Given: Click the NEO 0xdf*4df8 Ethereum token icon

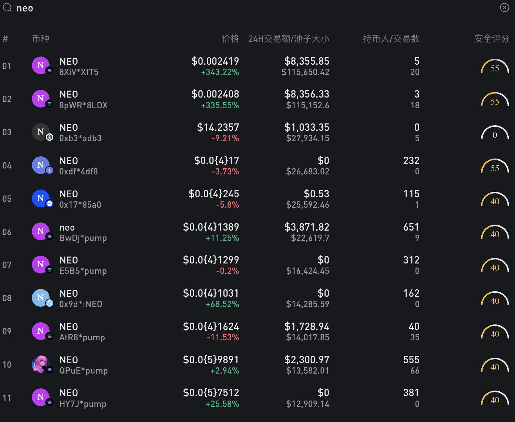Looking at the screenshot, I should (41, 165).
